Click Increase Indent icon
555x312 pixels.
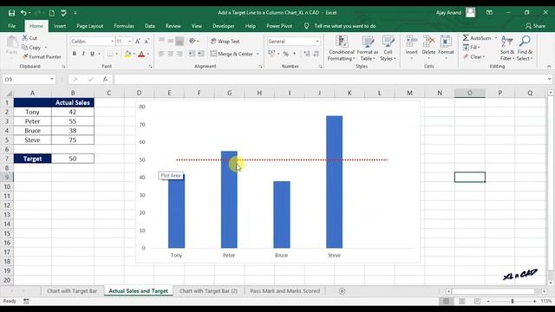click(x=200, y=54)
